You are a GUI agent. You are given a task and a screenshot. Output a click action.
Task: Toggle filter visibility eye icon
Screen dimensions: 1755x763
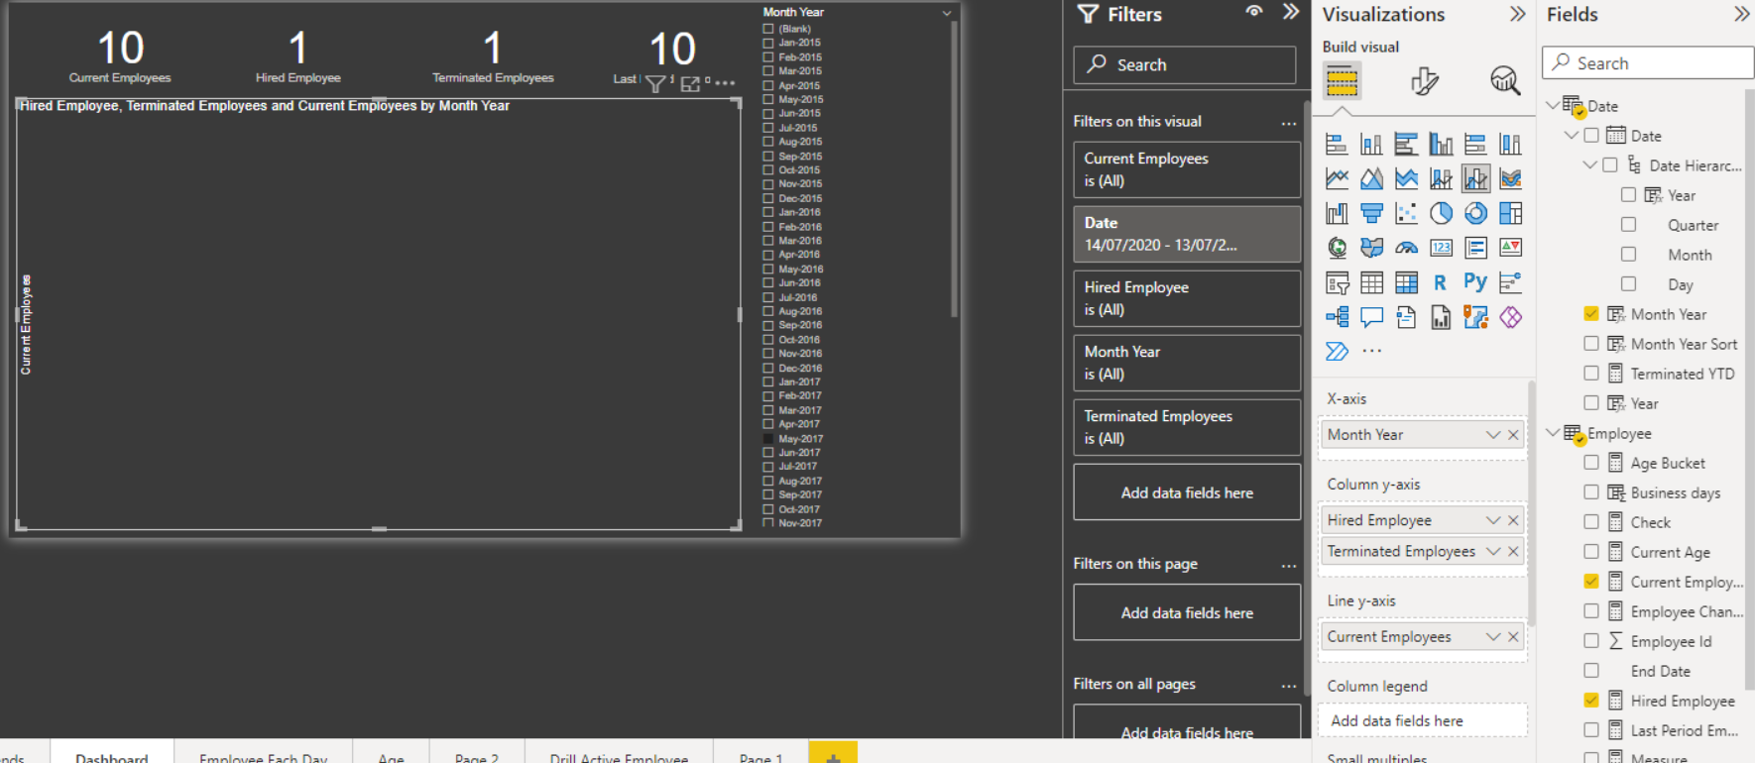(x=1254, y=12)
